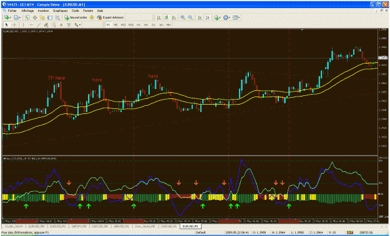Expand the new chart dropdown arrow
The image size is (390, 236).
[11, 17]
